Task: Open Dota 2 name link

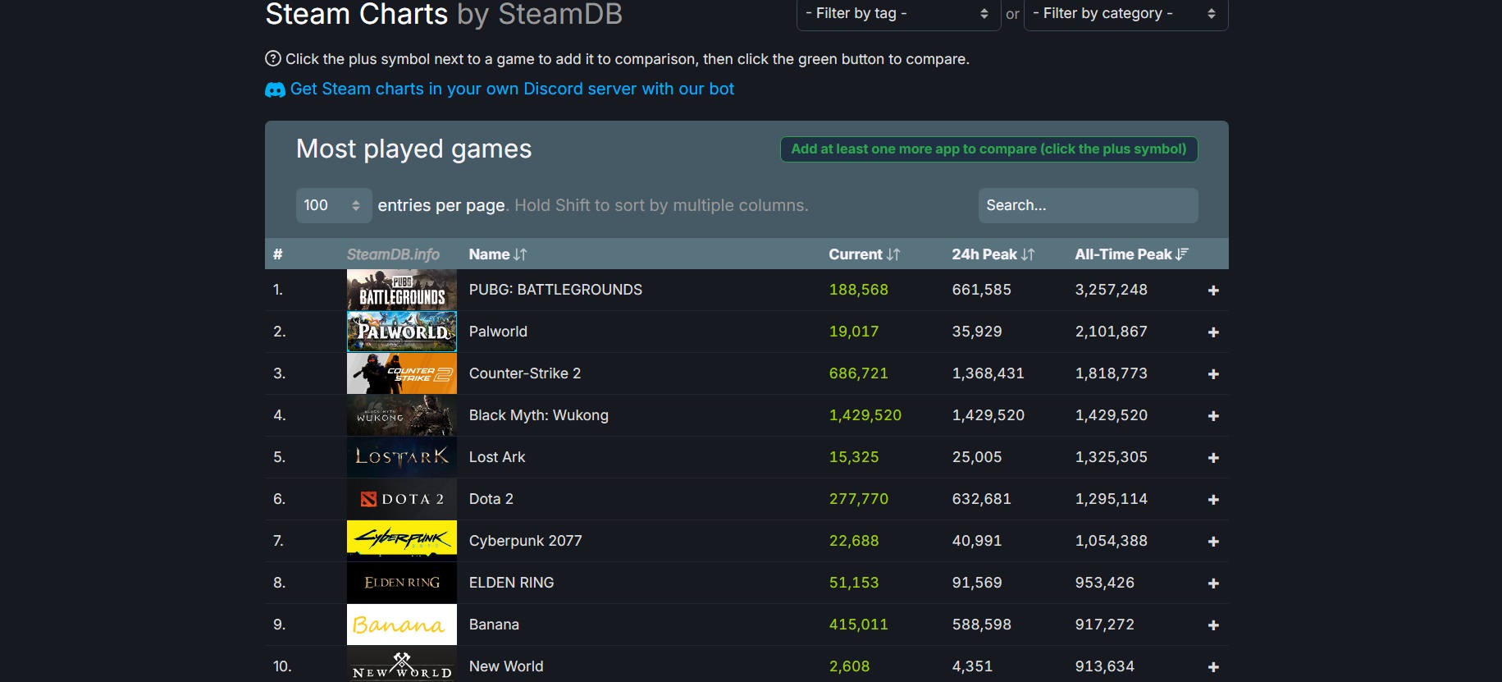Action: 491,499
